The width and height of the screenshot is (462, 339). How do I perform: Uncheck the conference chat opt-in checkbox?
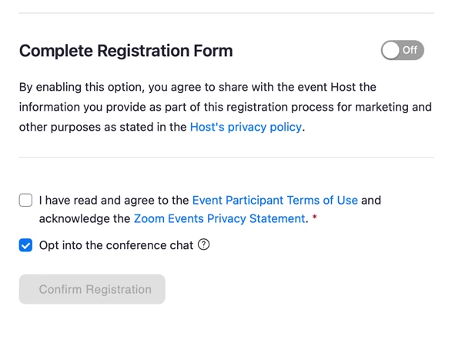point(26,246)
